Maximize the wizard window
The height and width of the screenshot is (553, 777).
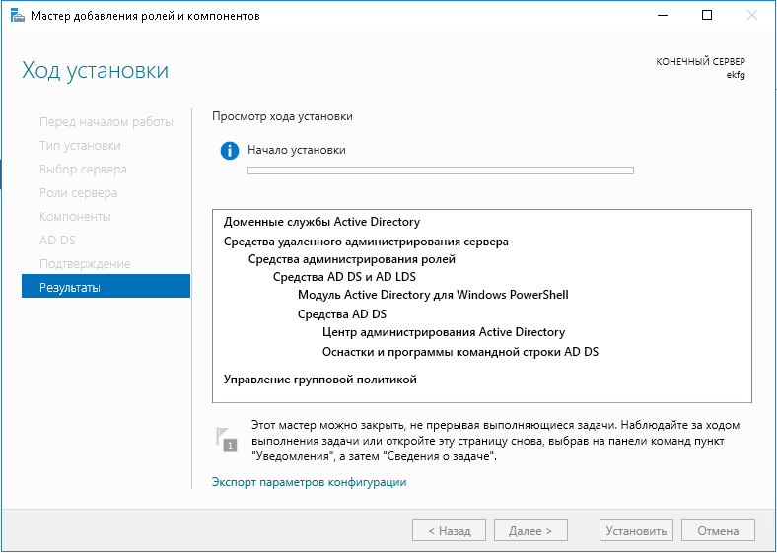[707, 15]
